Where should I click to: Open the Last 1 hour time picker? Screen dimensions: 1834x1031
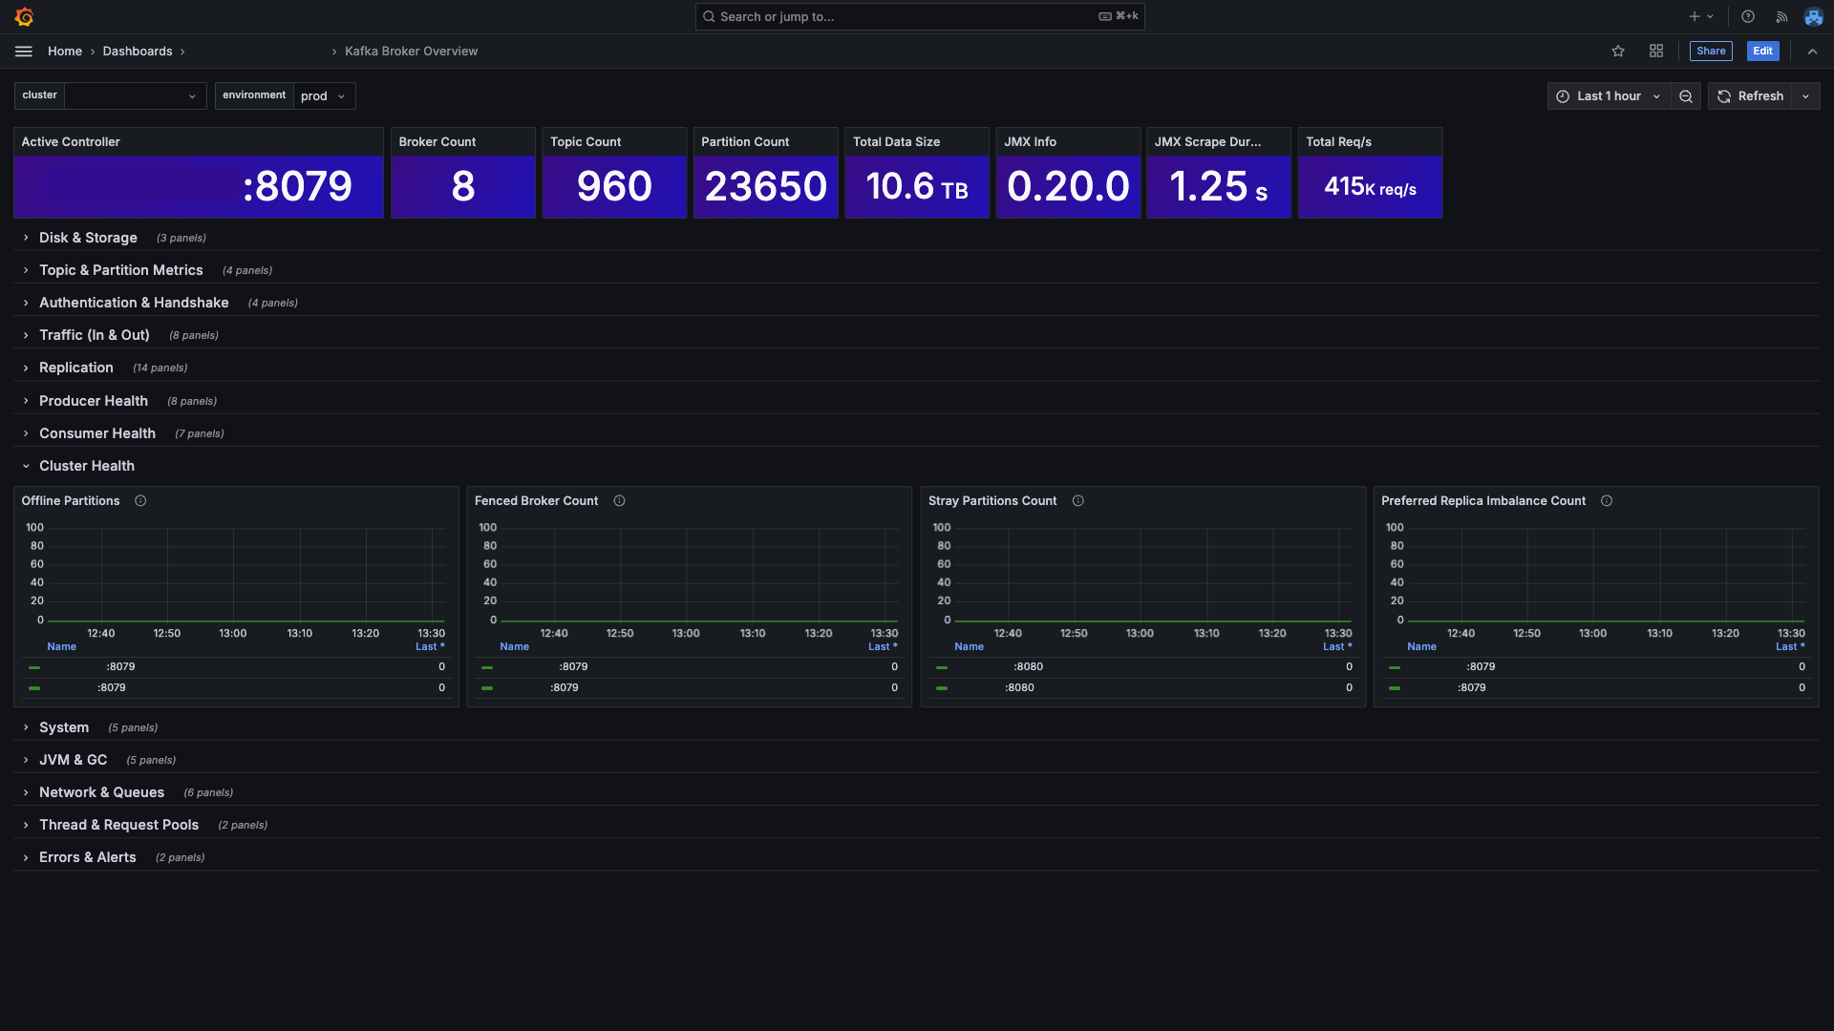pos(1609,96)
